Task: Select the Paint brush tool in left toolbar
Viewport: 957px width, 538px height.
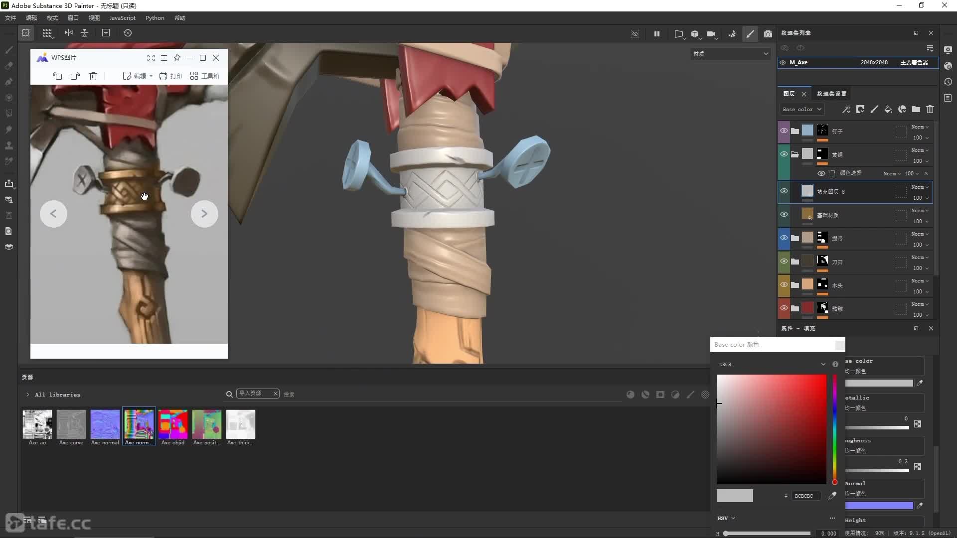Action: coord(9,50)
